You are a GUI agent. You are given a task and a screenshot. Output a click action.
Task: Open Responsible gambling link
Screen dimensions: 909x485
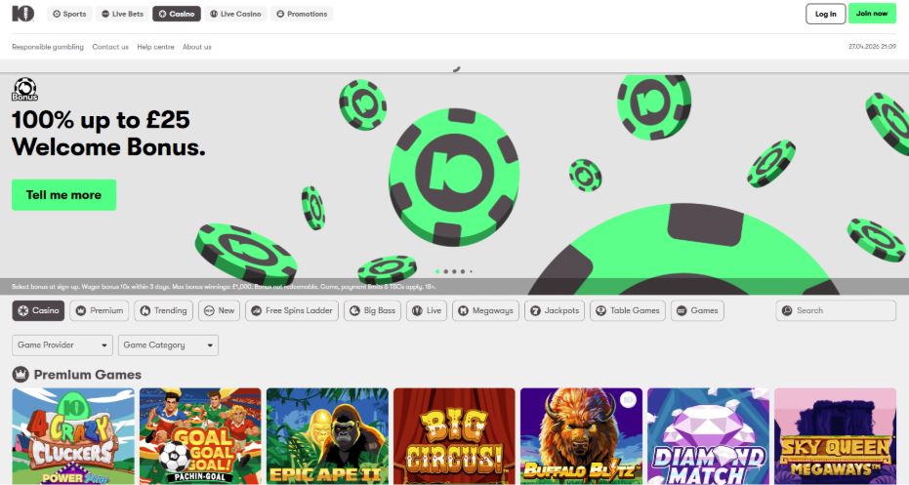48,47
